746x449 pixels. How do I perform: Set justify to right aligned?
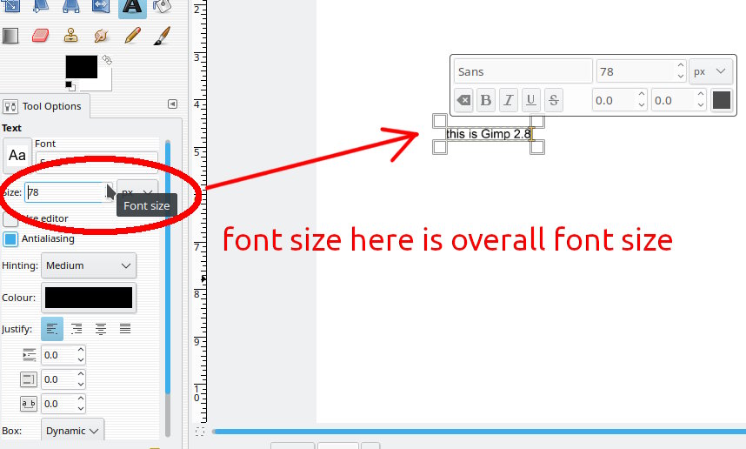point(77,329)
